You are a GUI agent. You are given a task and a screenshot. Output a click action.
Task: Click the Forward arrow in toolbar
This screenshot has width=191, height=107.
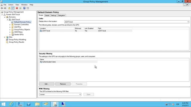[5, 8]
